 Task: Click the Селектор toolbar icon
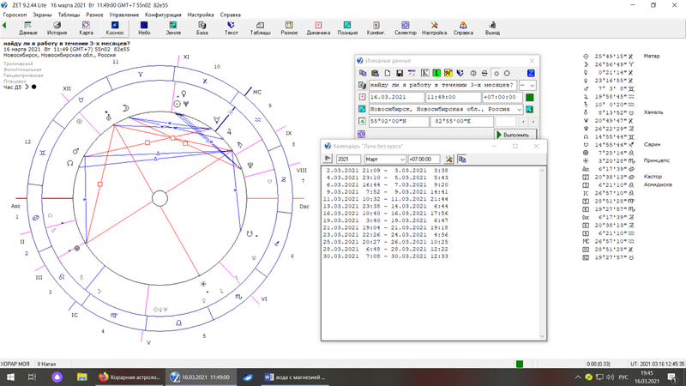pyautogui.click(x=405, y=29)
